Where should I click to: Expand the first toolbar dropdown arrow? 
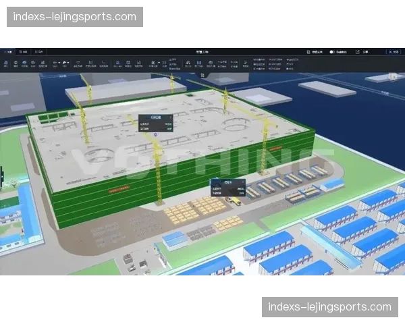61,62
